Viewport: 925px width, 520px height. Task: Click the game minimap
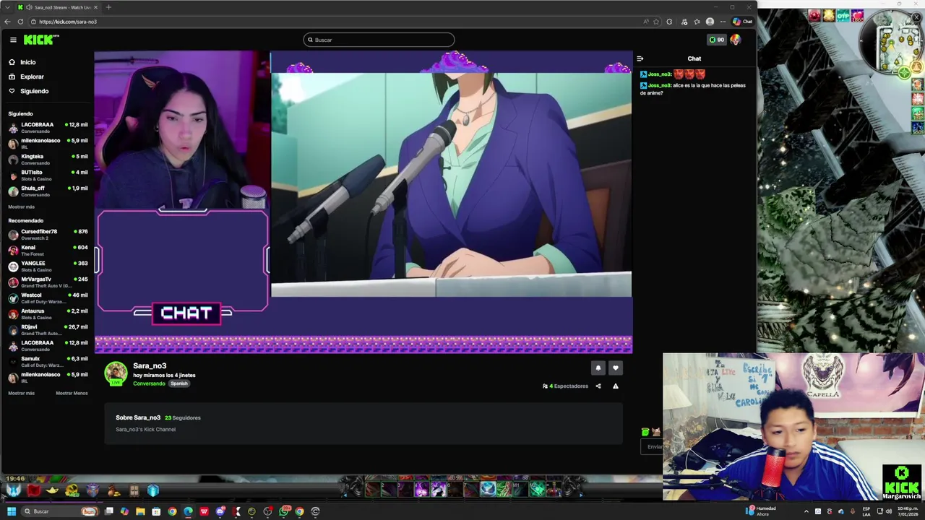tap(892, 43)
